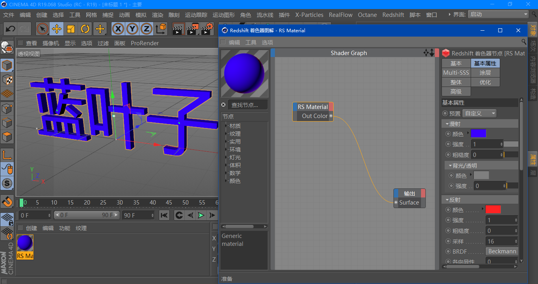538x284 pixels.
Task: Click the planar workplane rotate icon
Action: click(7, 234)
